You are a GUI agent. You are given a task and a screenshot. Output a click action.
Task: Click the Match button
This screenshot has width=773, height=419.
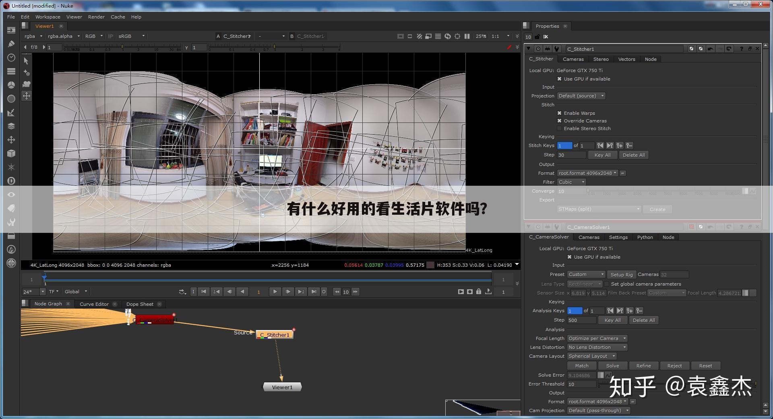pos(581,366)
